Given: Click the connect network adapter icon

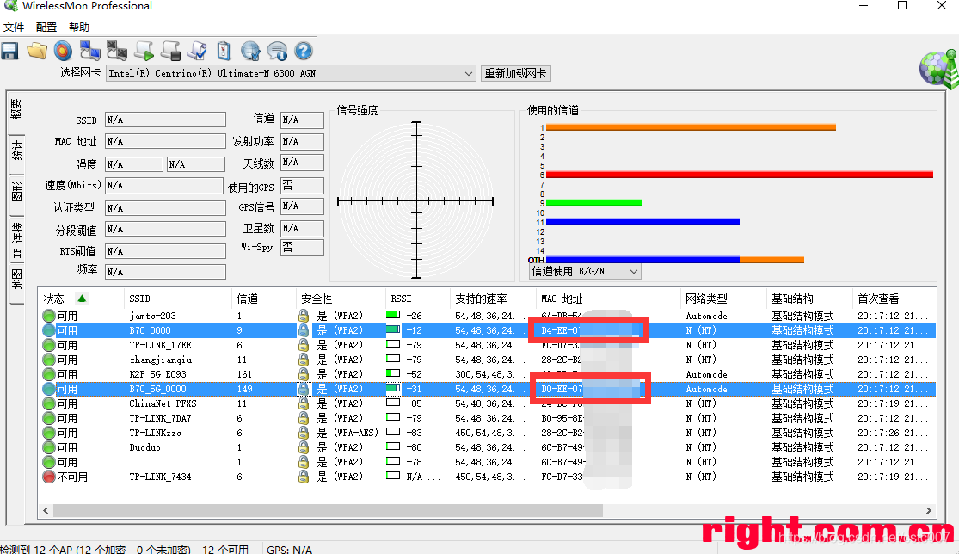Looking at the screenshot, I should point(89,50).
